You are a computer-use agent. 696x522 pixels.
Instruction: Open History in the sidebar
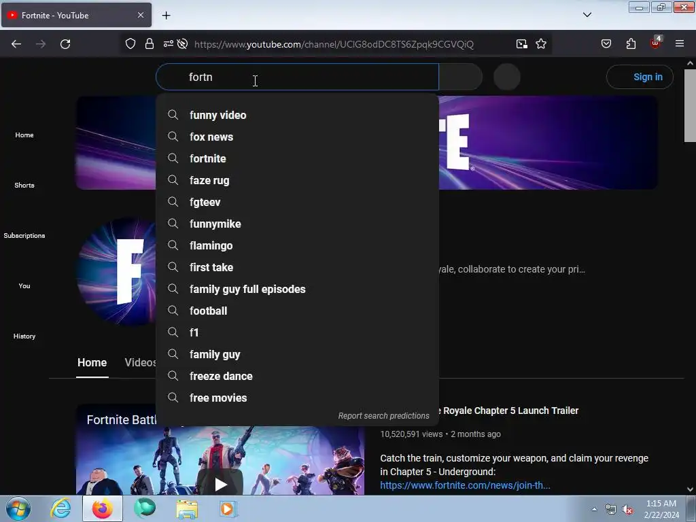click(24, 336)
